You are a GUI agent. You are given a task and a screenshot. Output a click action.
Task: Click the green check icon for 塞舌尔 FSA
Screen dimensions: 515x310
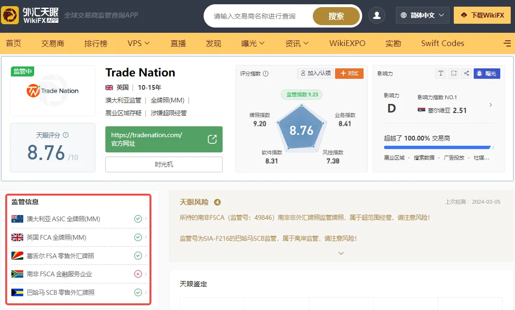pos(138,255)
